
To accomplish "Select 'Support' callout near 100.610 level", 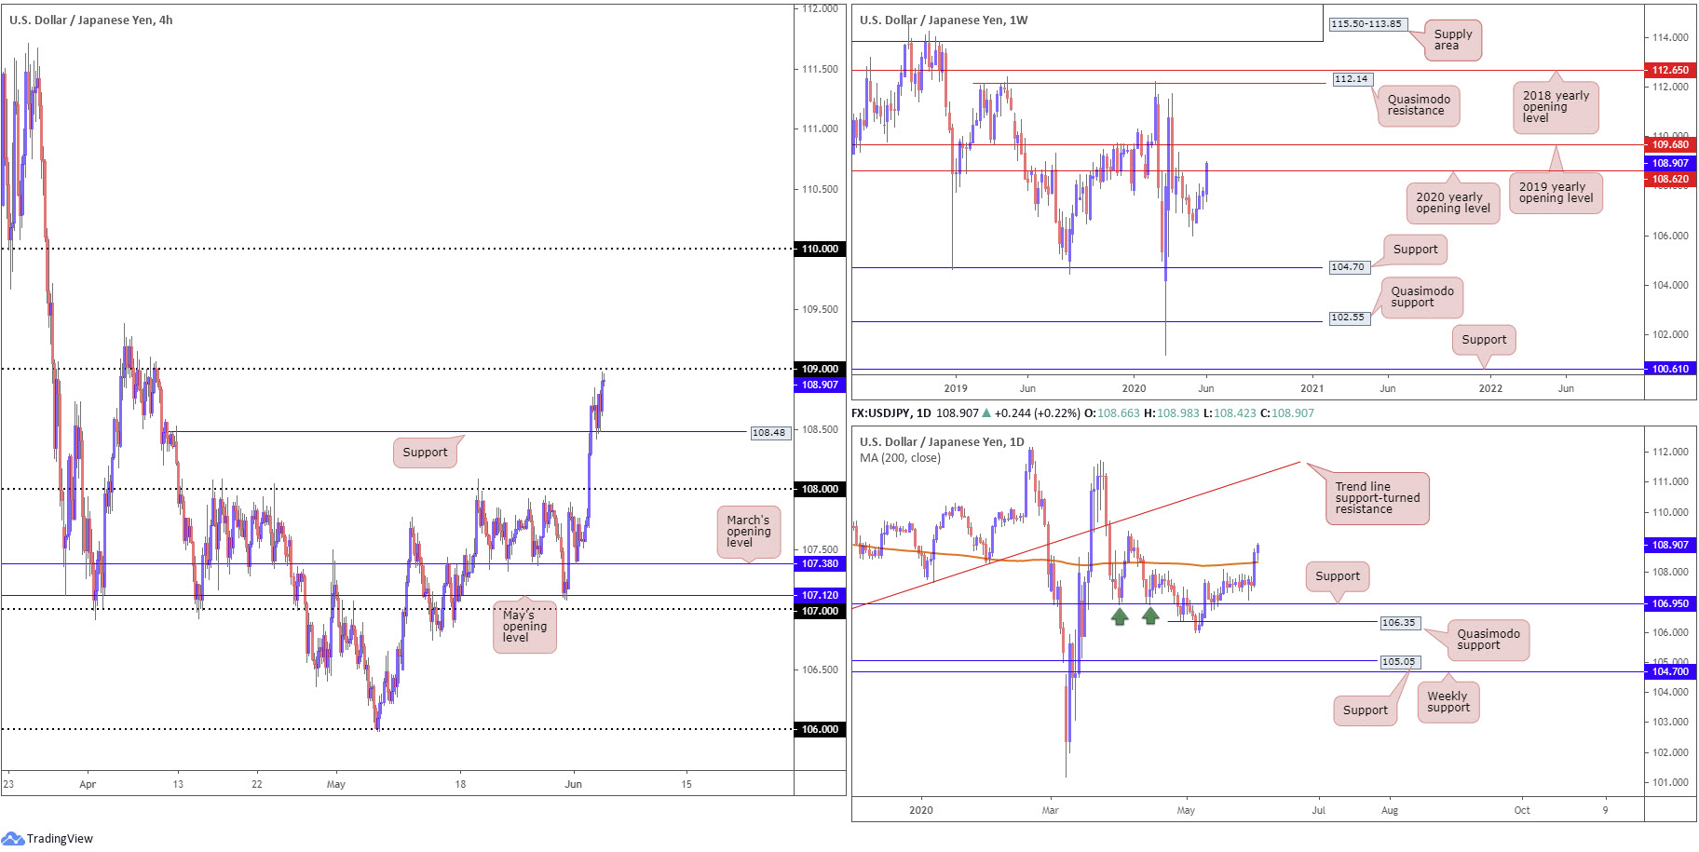I will click(x=1484, y=340).
